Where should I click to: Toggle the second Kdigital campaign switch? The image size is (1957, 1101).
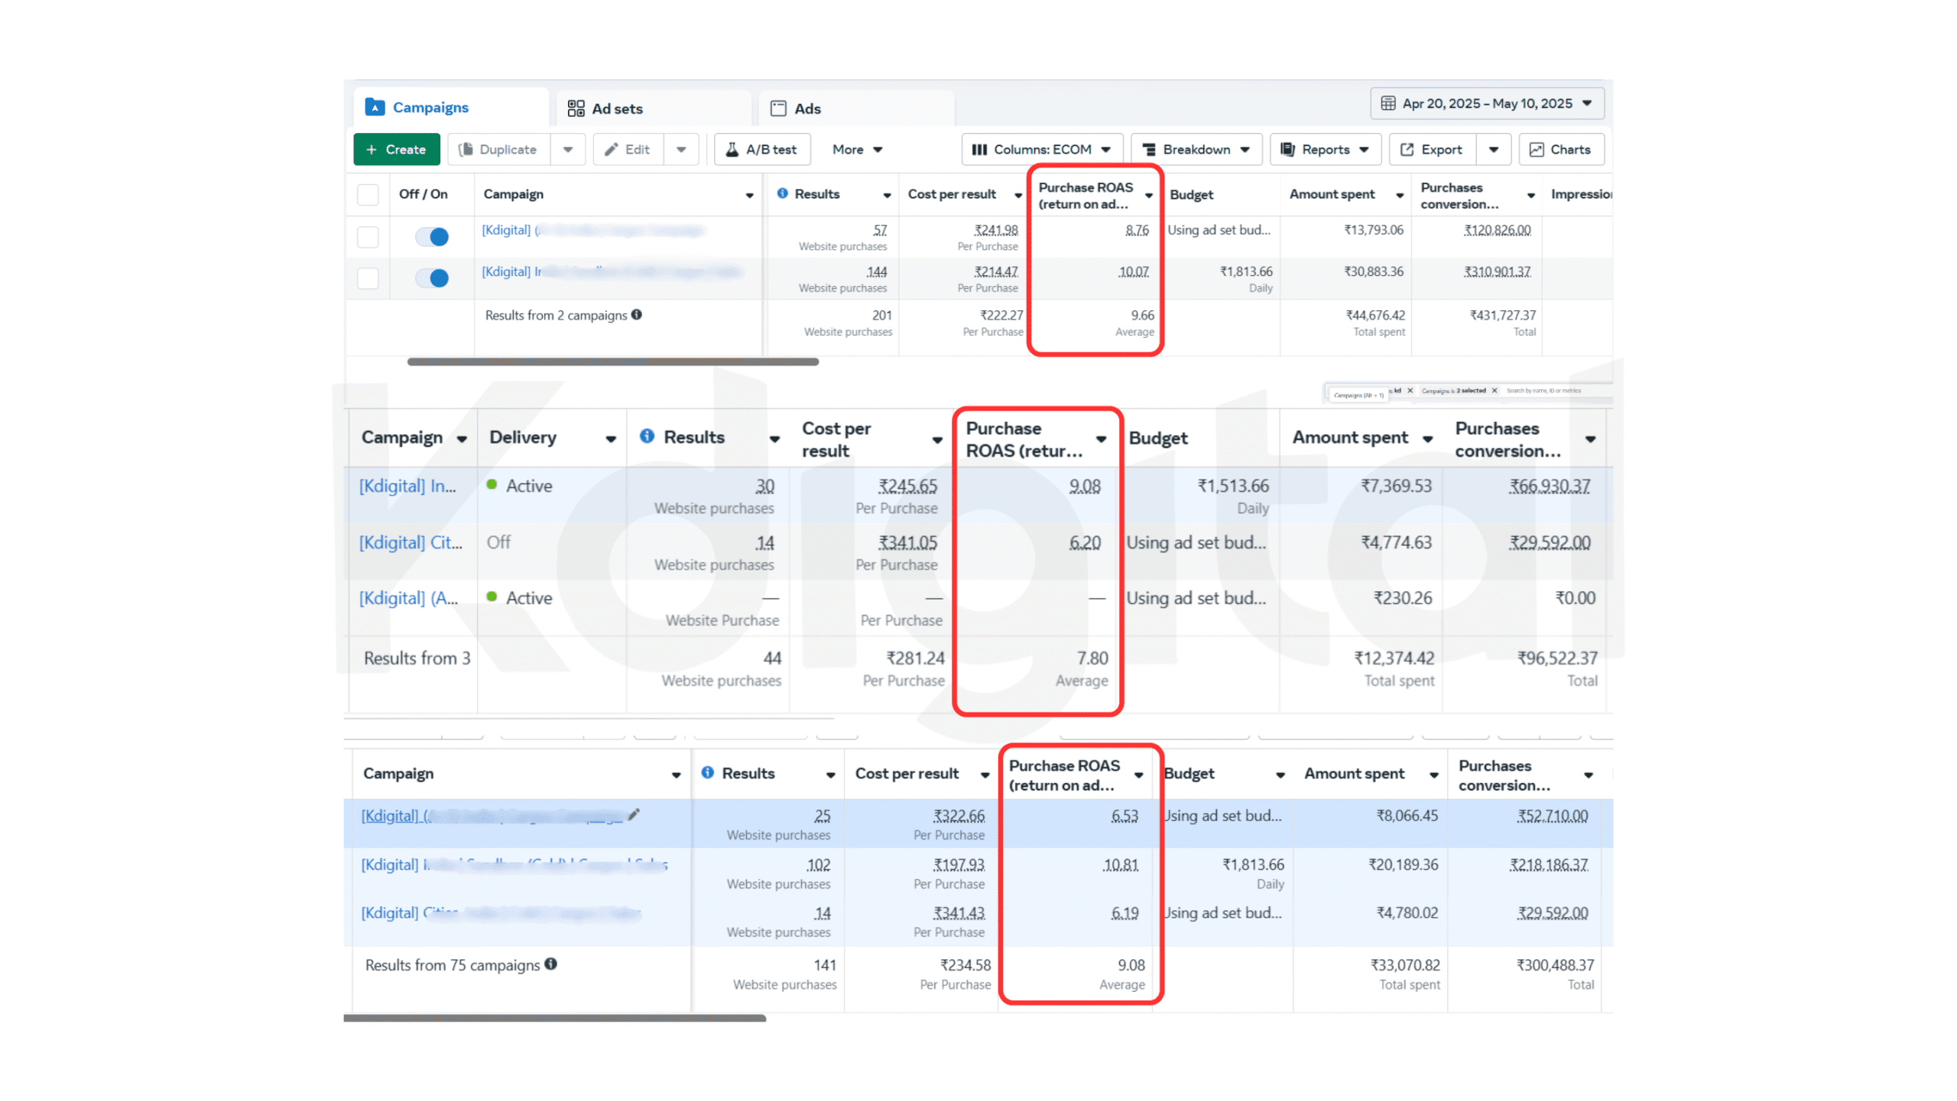432,278
